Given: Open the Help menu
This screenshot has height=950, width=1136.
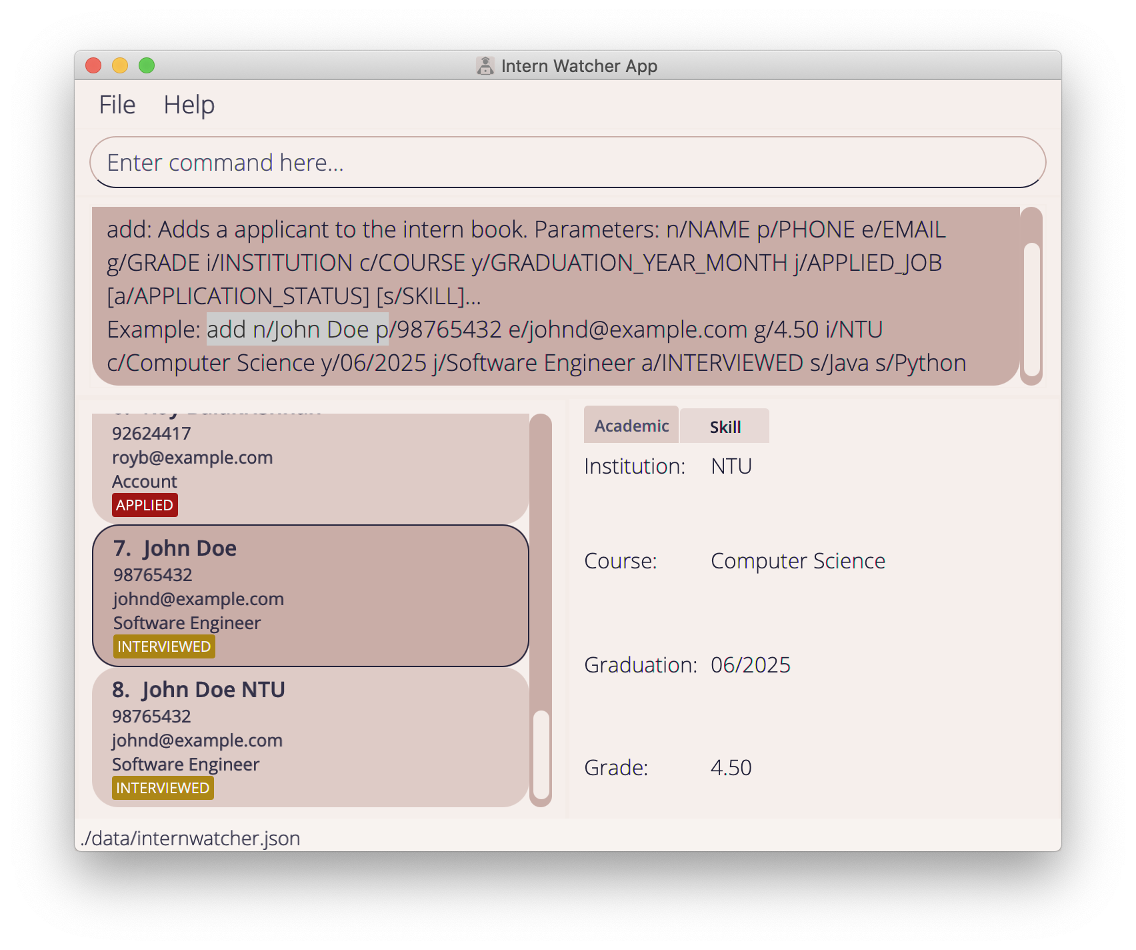Looking at the screenshot, I should coord(189,105).
